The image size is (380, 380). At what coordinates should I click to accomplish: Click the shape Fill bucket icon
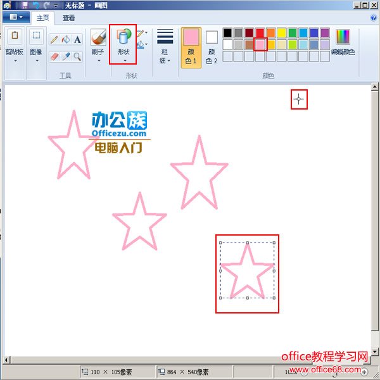[x=142, y=44]
